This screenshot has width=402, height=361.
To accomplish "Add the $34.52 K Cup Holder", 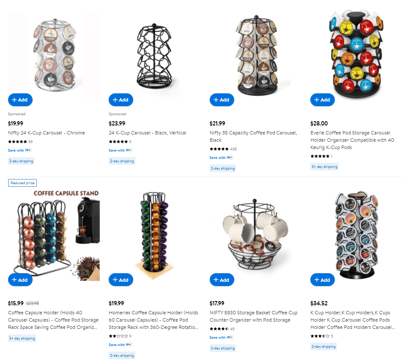I will click(322, 280).
